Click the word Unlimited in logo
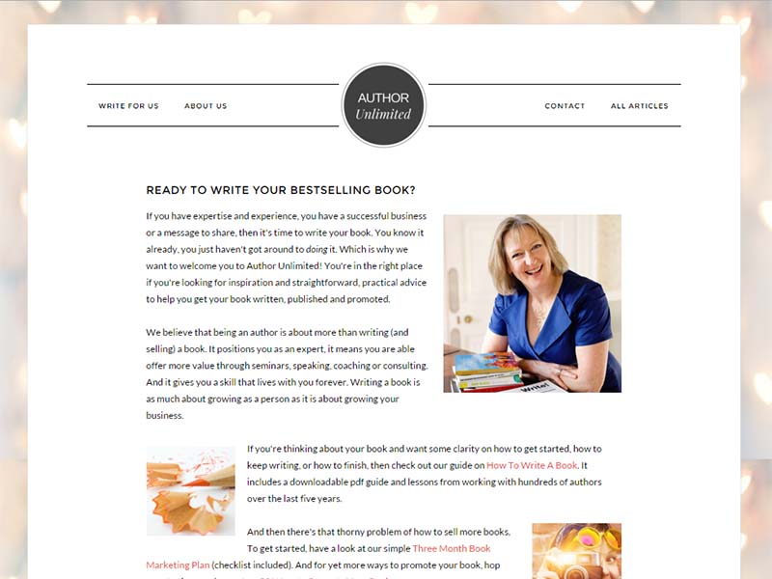 point(383,114)
